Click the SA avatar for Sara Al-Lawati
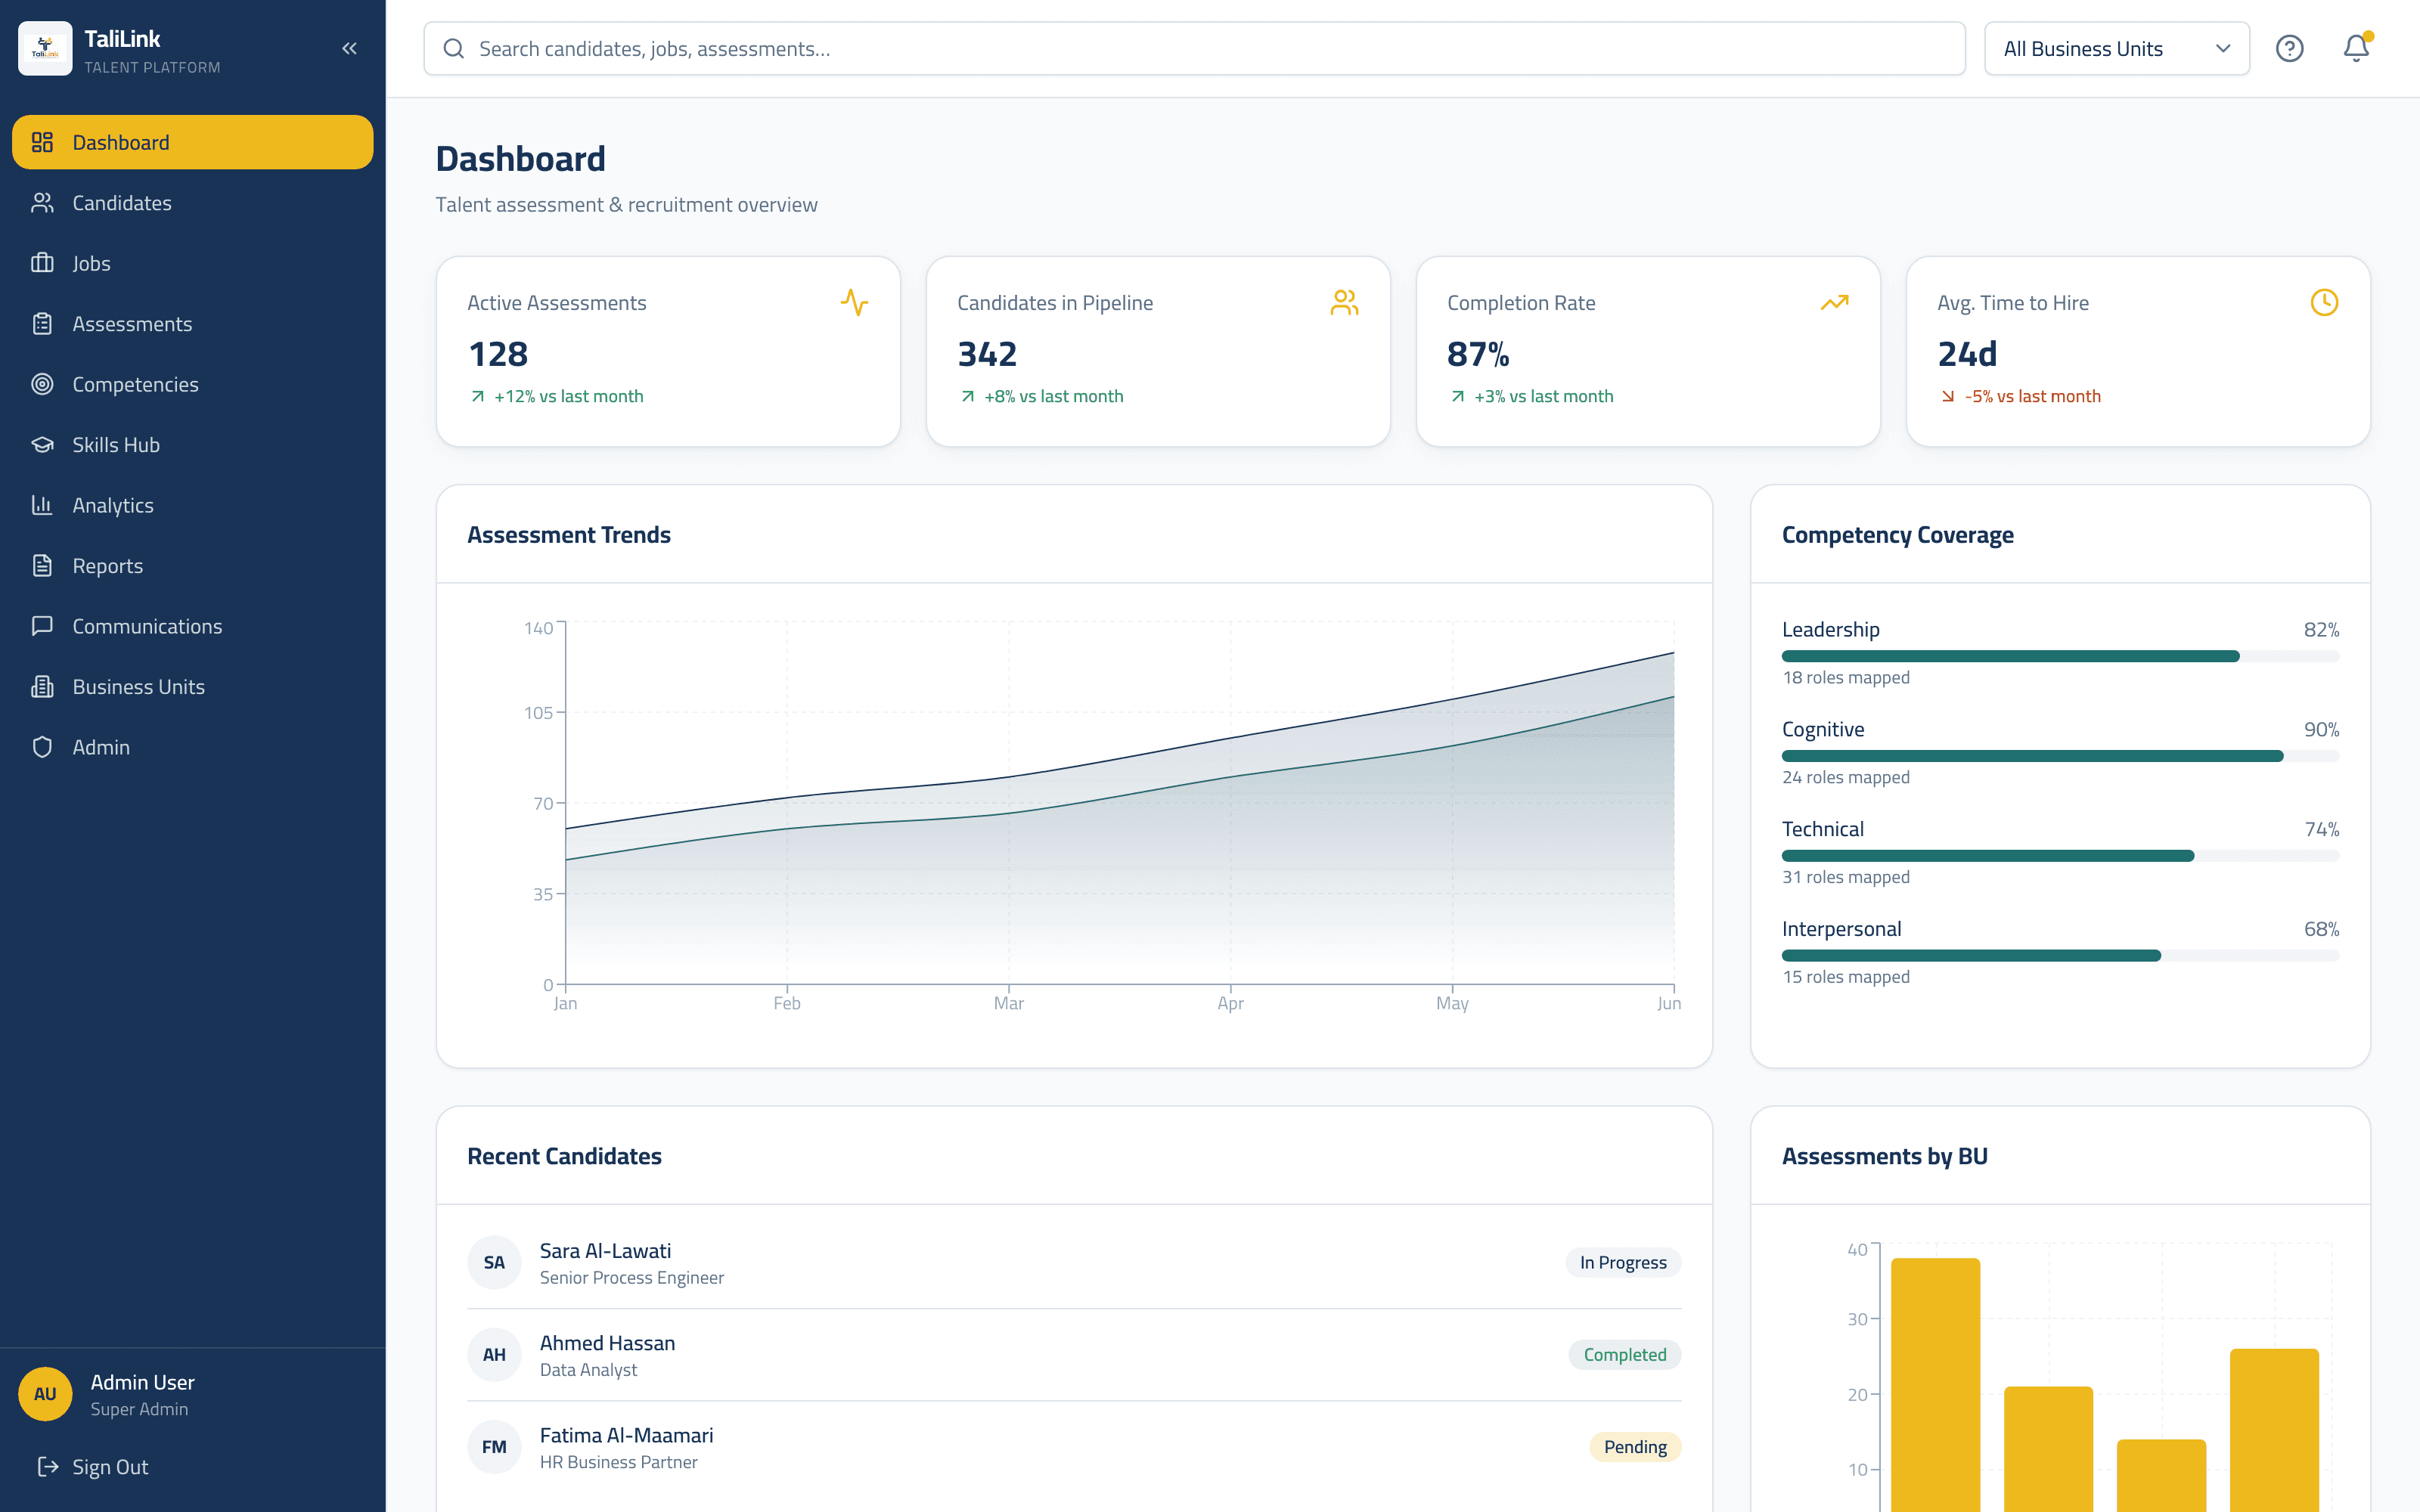The image size is (2420, 1512). pyautogui.click(x=494, y=1262)
